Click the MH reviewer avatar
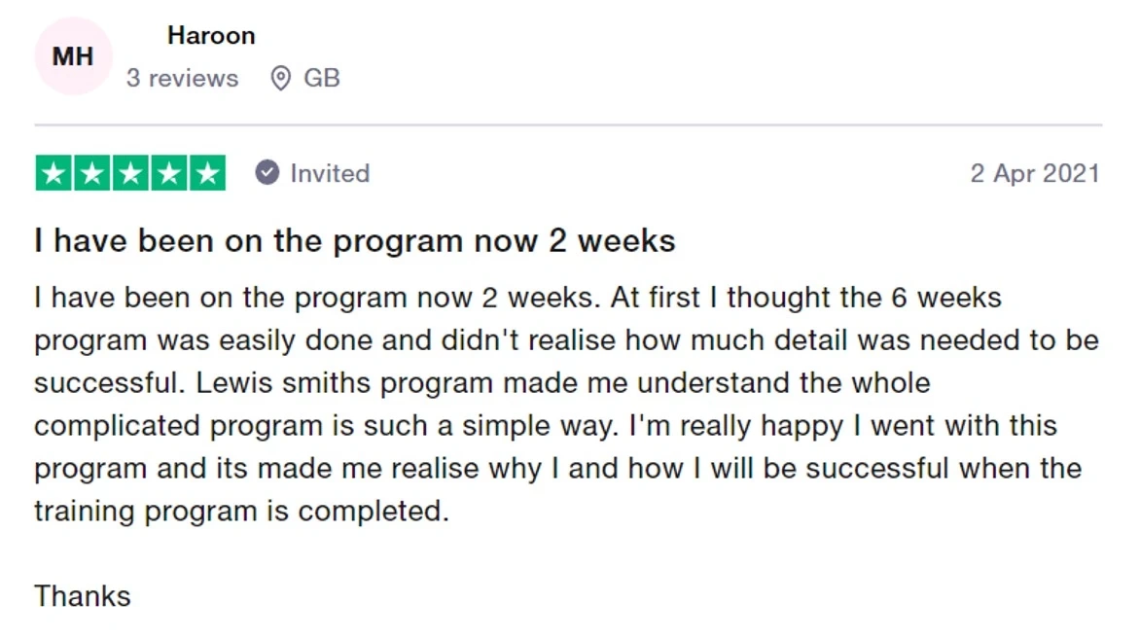Image resolution: width=1140 pixels, height=639 pixels. tap(73, 56)
